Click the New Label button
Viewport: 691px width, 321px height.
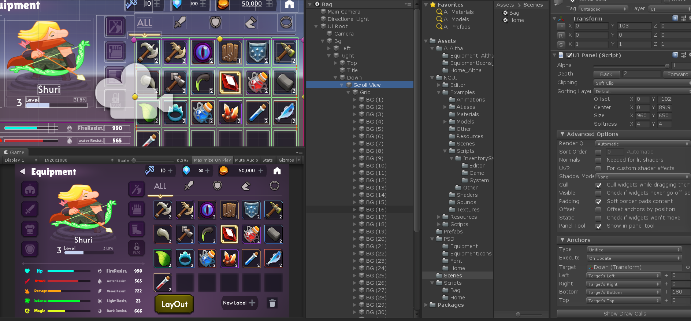[x=239, y=303]
